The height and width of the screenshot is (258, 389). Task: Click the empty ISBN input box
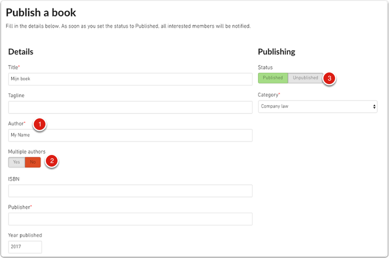coord(130,191)
